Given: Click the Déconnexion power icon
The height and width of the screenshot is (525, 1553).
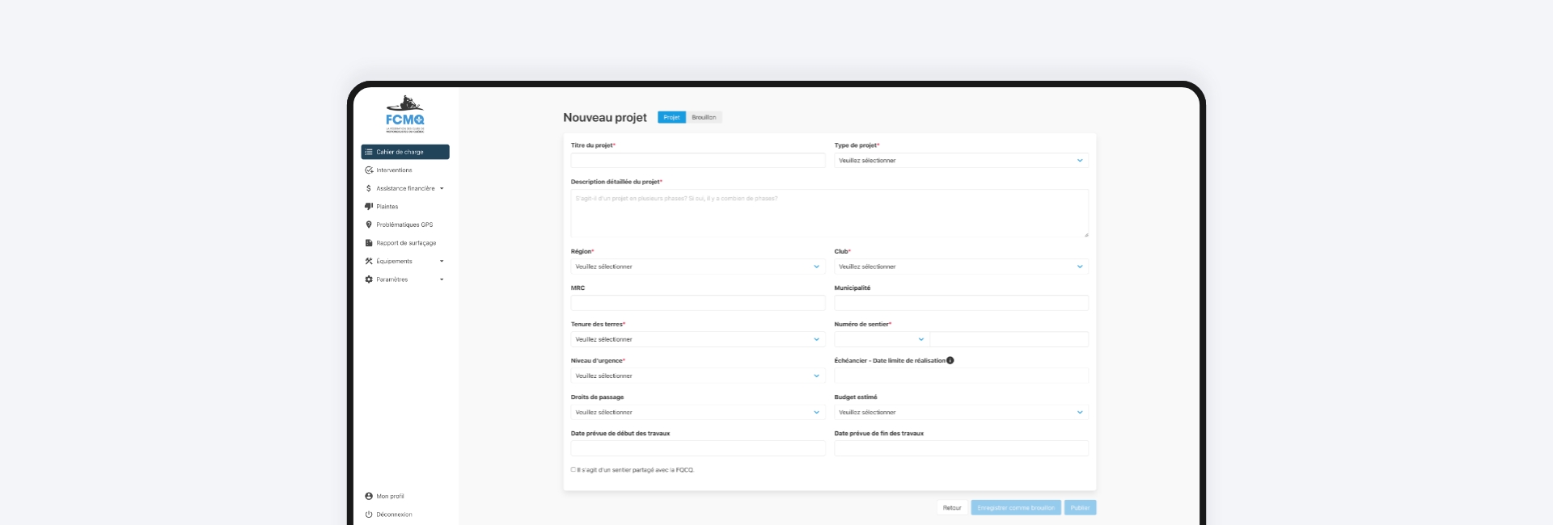Looking at the screenshot, I should tap(369, 514).
